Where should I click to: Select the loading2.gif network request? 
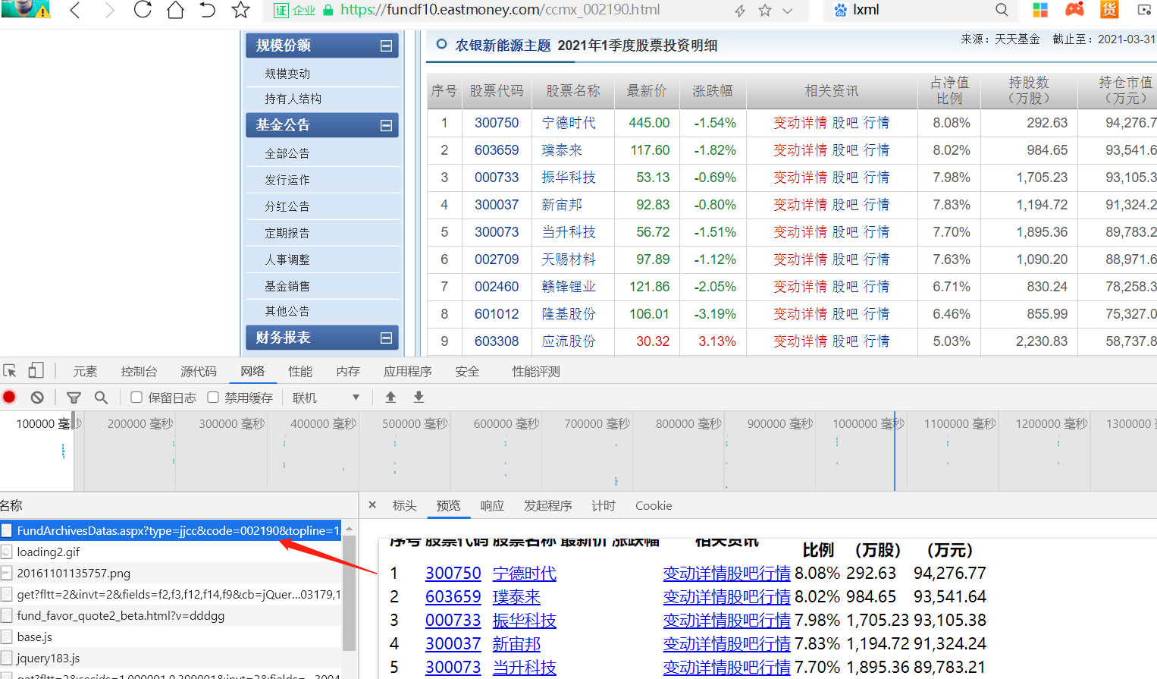click(171, 552)
